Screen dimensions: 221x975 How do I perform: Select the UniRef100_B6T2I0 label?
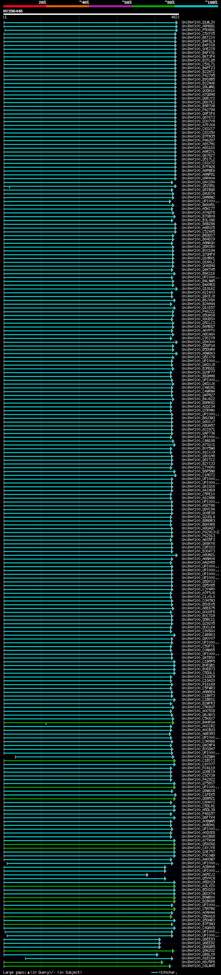(198, 37)
